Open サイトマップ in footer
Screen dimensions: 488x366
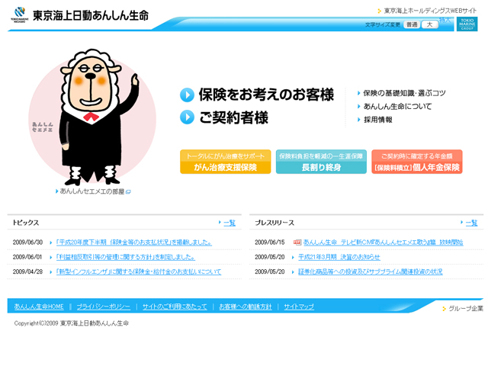click(x=299, y=307)
